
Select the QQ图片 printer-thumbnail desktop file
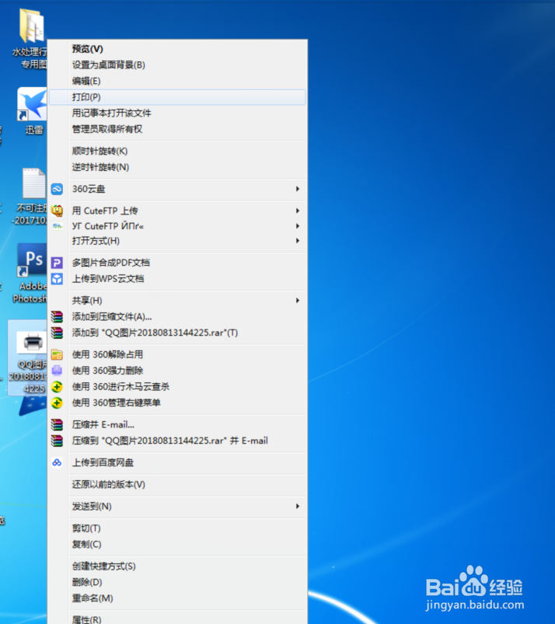point(28,357)
